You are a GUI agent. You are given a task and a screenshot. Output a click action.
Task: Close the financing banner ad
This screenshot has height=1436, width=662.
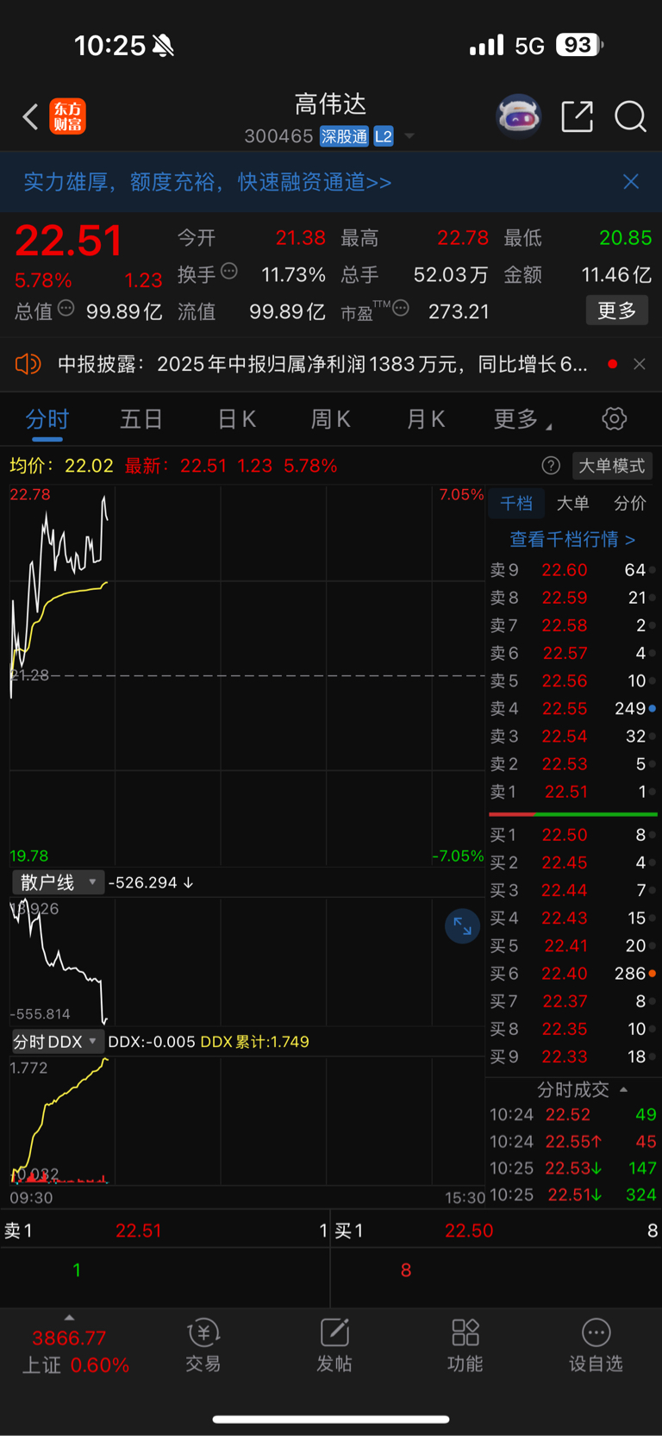coord(631,181)
